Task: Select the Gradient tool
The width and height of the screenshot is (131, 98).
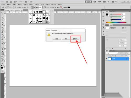Action: point(2,39)
